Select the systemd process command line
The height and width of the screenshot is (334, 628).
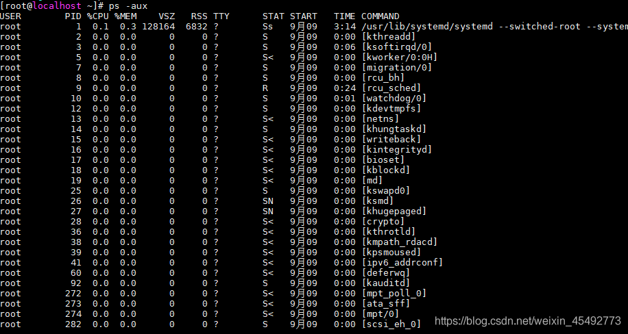[x=494, y=27]
